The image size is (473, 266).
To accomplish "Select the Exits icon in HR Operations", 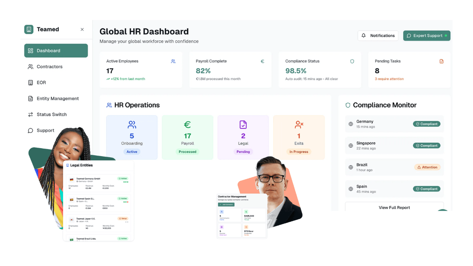I will [x=299, y=124].
